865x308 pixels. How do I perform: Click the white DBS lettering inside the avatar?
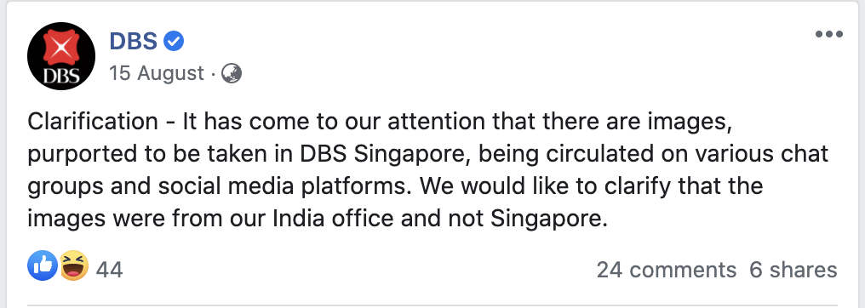click(x=61, y=77)
